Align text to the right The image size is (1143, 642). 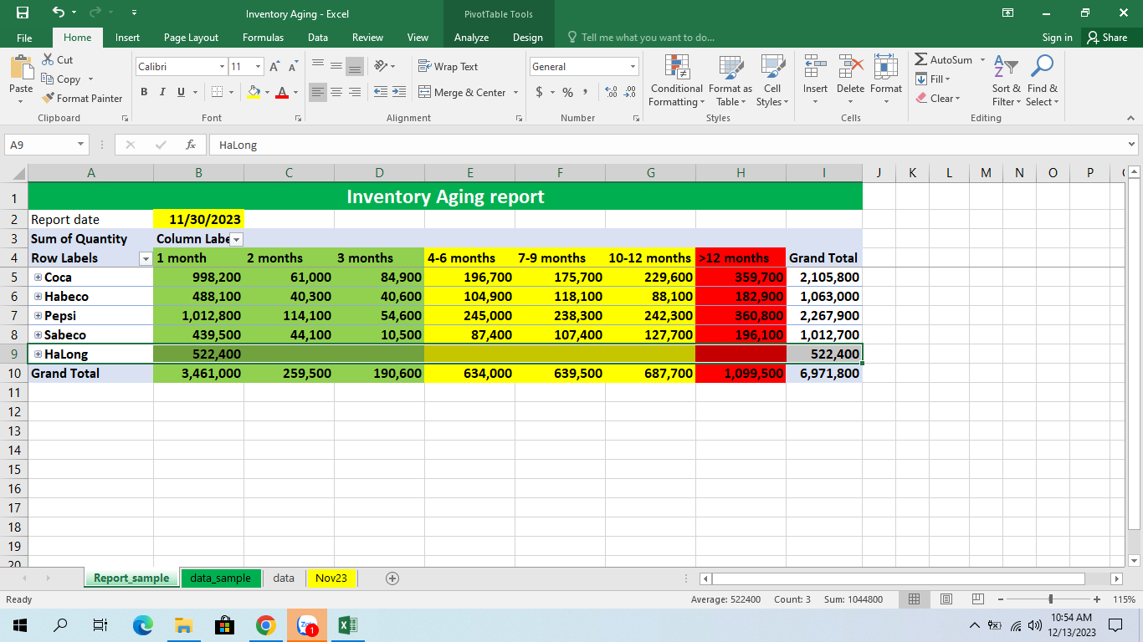355,92
